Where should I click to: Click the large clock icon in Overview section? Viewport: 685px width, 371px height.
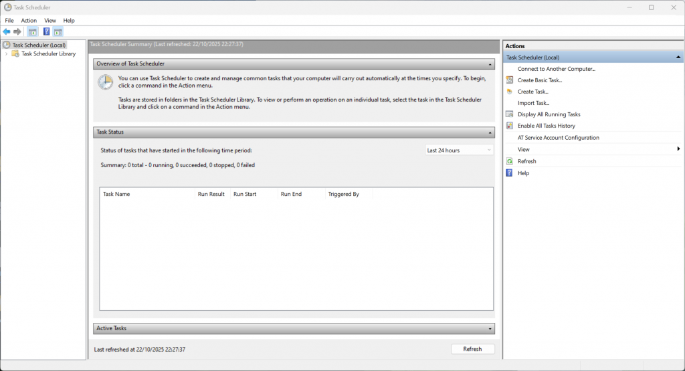point(105,82)
